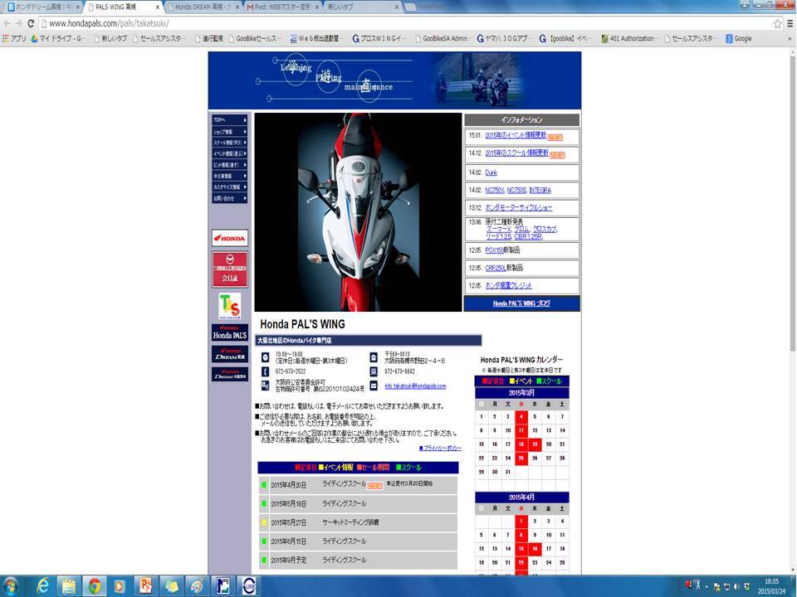Screen dimensions: 797x597
Task: Open the INTEGRA link
Action: (540, 190)
